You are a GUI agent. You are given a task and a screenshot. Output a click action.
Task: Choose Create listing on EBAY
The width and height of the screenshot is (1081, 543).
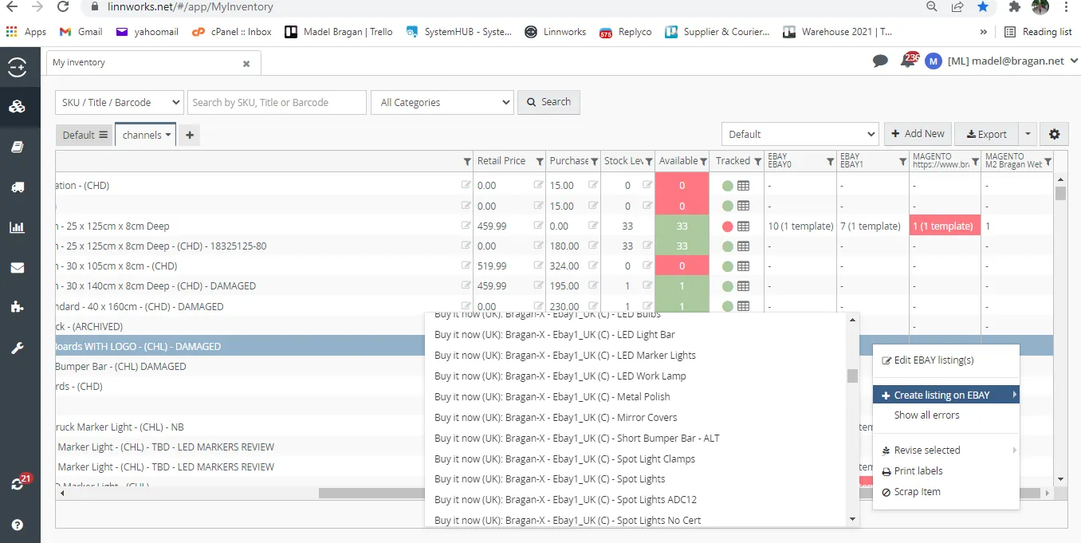coord(945,395)
